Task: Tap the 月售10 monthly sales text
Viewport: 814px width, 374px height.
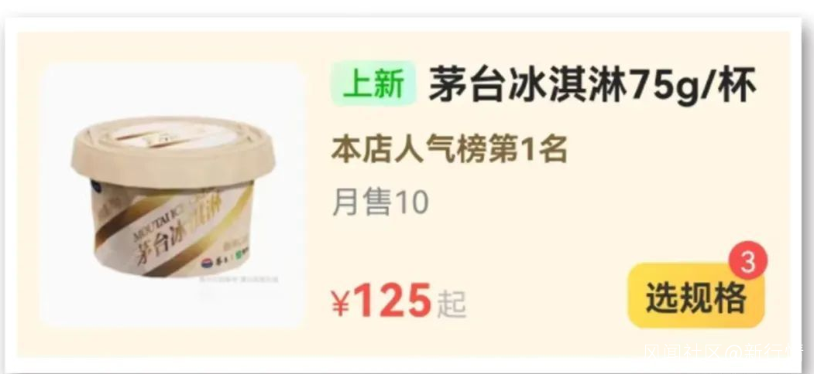Action: coord(380,202)
